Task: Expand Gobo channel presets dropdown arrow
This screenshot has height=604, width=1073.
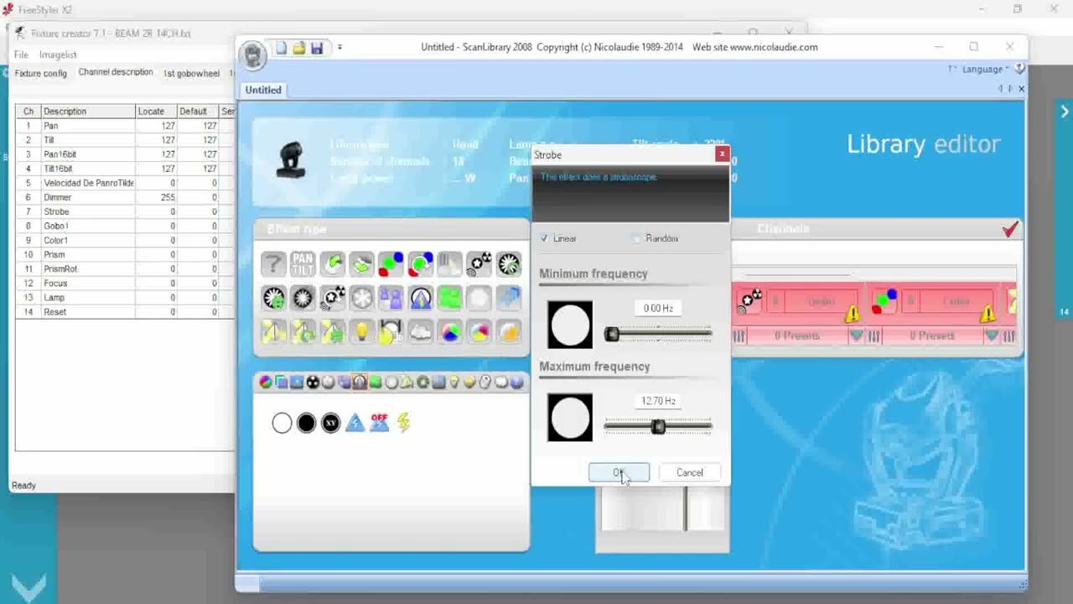Action: click(856, 336)
